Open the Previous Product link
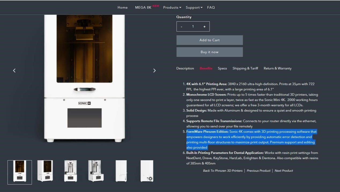 pyautogui.click(x=258, y=171)
